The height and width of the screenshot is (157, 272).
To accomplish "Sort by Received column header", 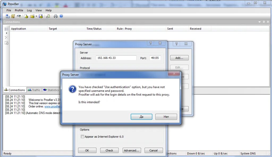I will (x=200, y=29).
